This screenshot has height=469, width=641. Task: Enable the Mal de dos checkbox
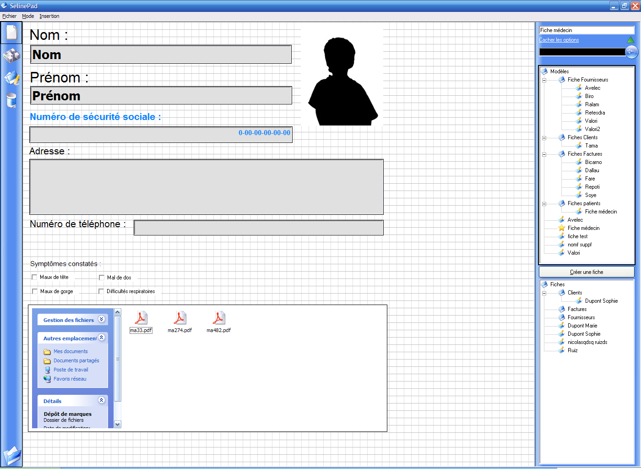pyautogui.click(x=102, y=278)
